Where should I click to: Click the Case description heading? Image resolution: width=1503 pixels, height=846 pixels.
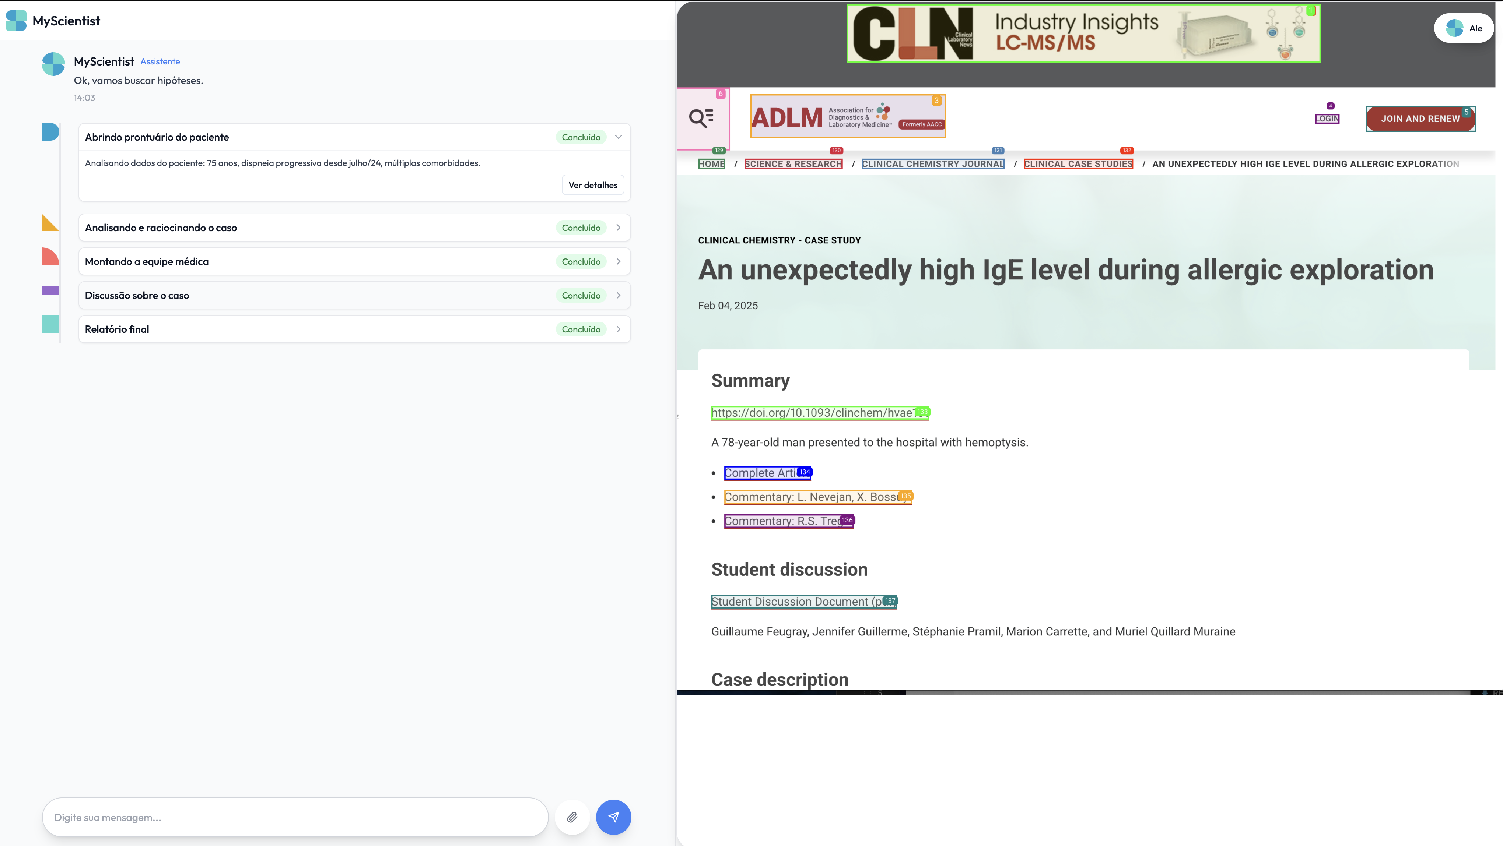pyautogui.click(x=779, y=679)
